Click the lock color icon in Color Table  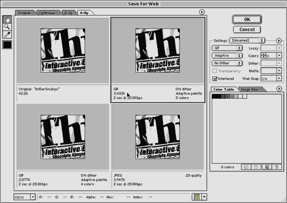256,167
